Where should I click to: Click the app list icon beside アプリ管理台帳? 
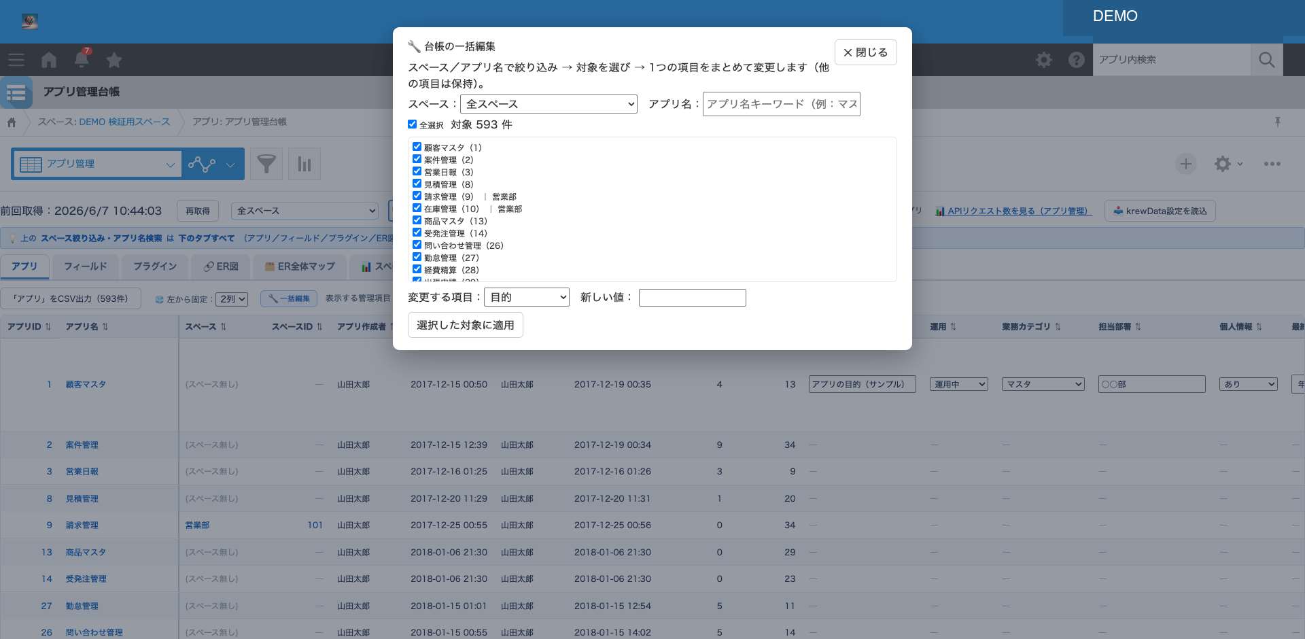click(16, 92)
